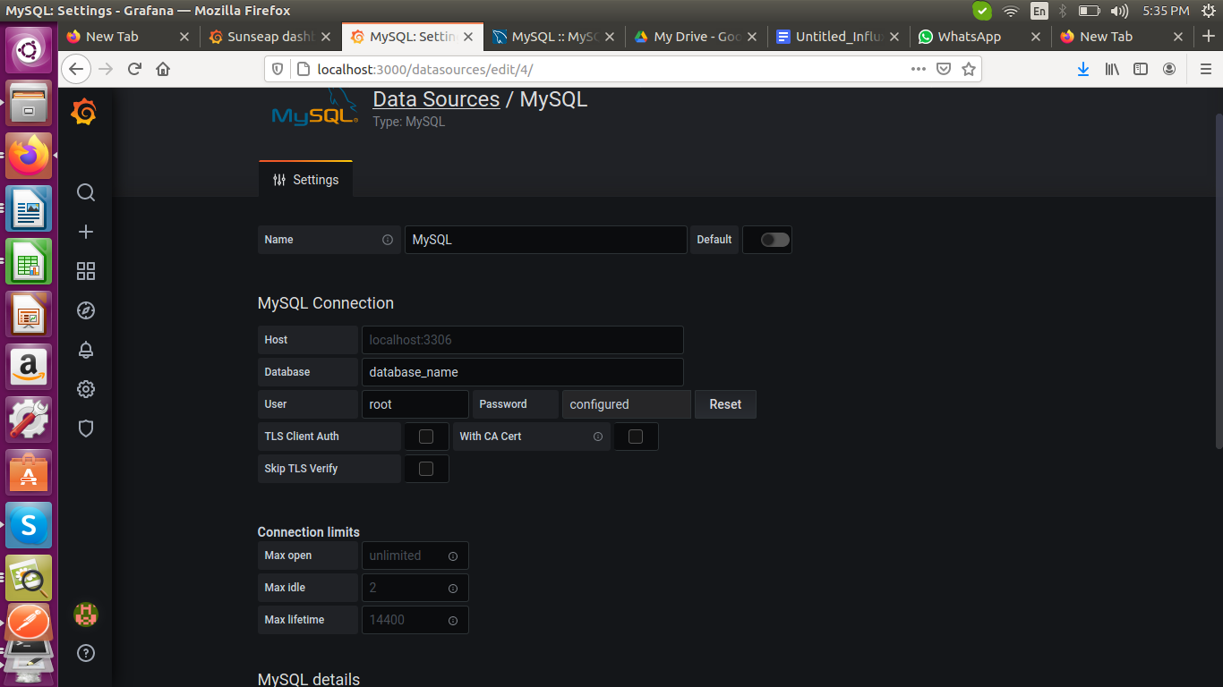Screen dimensions: 1223x687
Task: Enable Skip TLS Verify
Action: click(426, 468)
